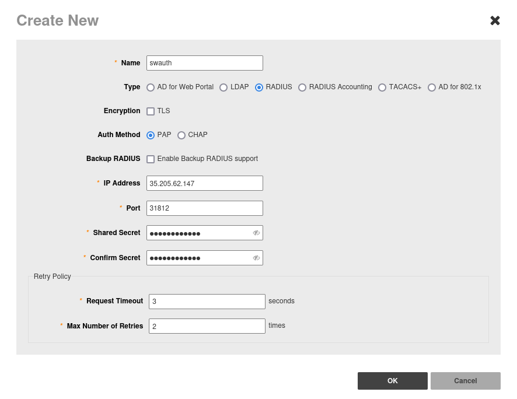Reveal the Confirm Secret with eye icon

click(256, 258)
